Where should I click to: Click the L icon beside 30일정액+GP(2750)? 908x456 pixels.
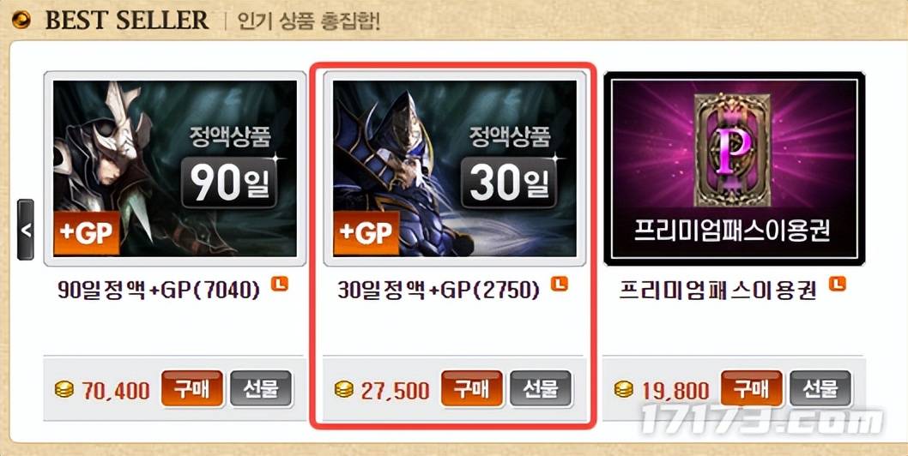560,284
